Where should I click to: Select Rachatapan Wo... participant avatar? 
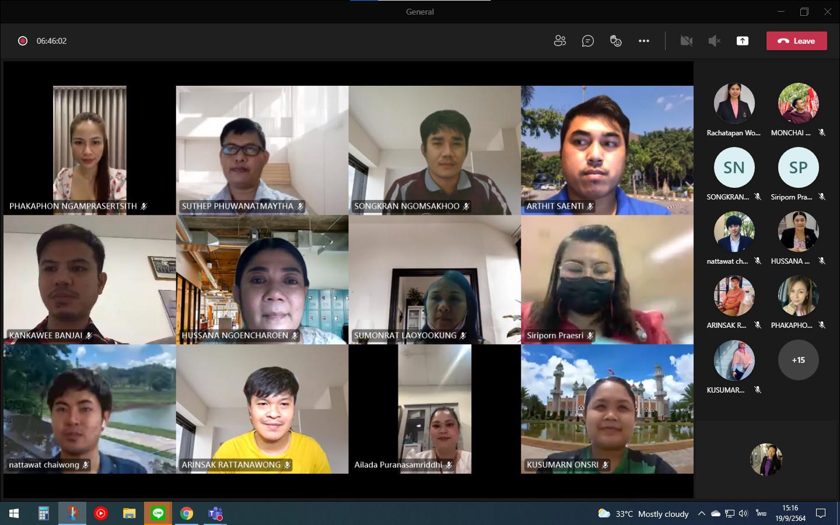pyautogui.click(x=734, y=103)
